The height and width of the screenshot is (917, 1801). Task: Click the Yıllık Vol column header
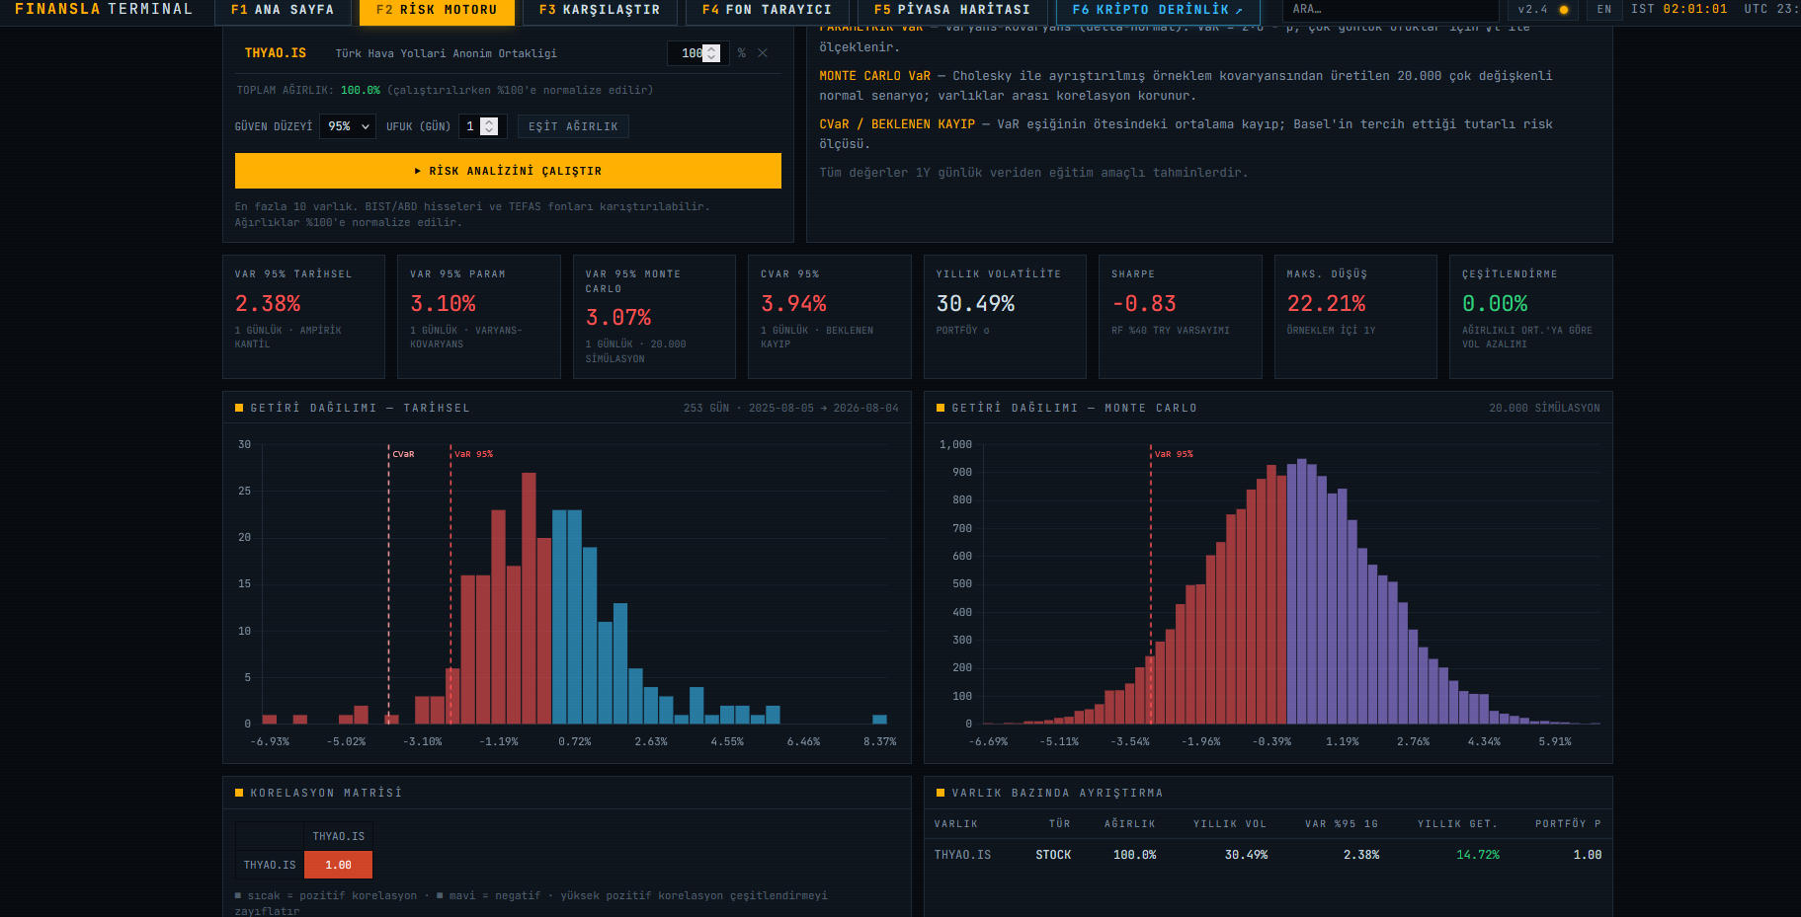point(1229,824)
